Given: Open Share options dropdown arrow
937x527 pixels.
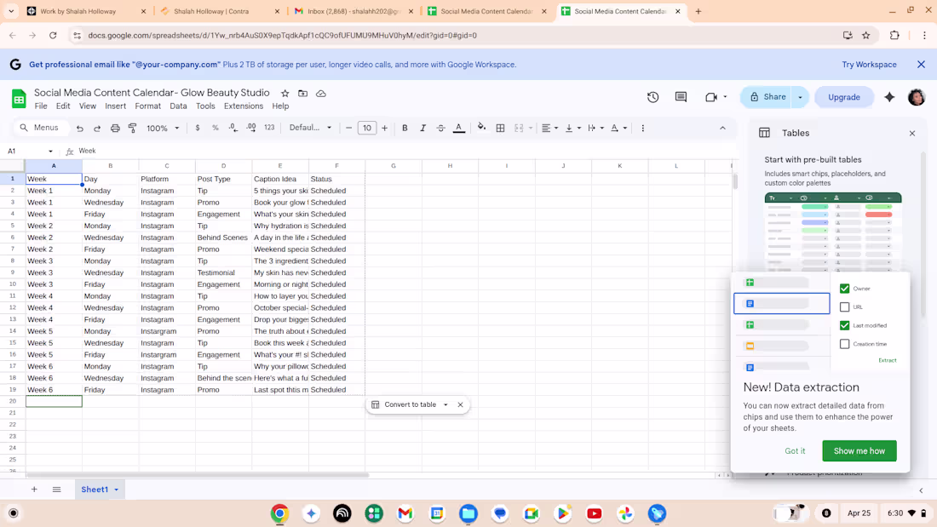Looking at the screenshot, I should pos(800,97).
